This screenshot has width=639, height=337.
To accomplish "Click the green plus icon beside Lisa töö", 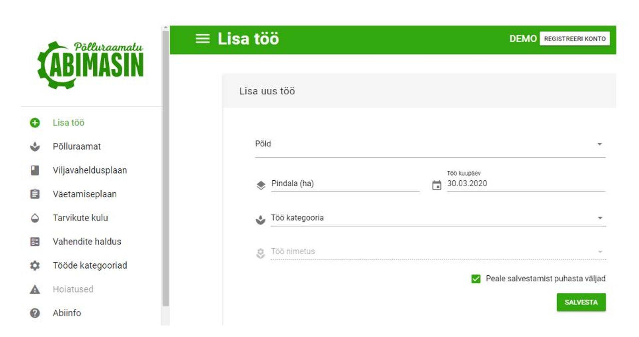I will point(35,123).
